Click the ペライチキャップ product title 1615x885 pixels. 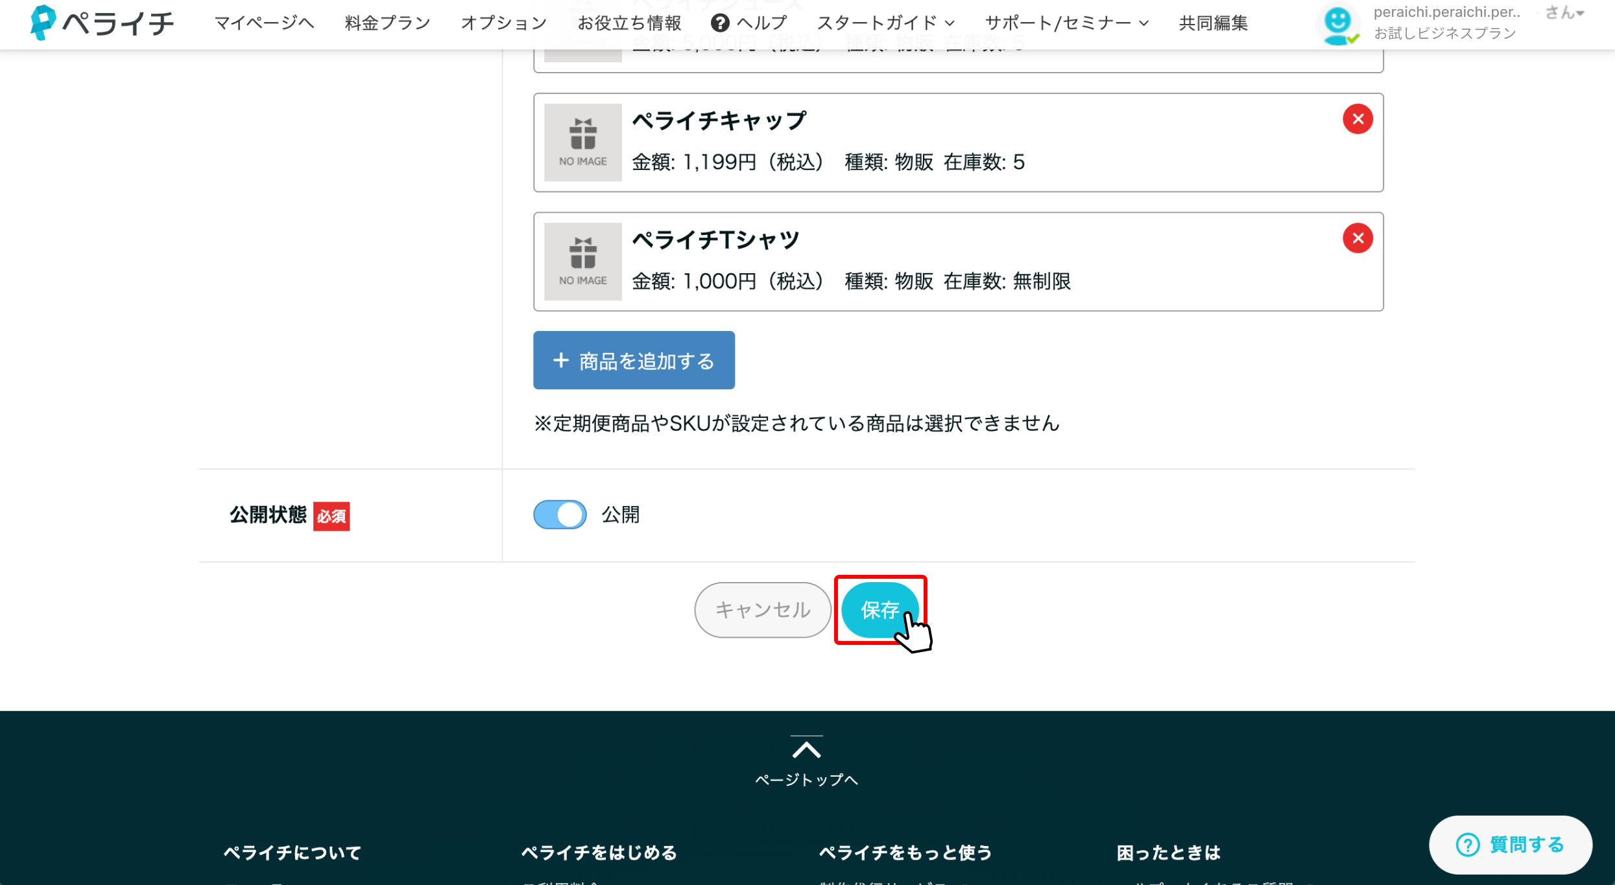click(x=719, y=121)
